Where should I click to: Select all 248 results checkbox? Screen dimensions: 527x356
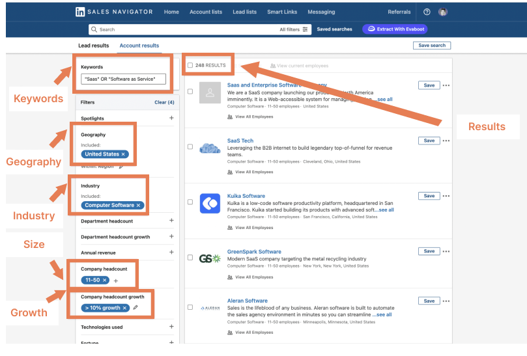pyautogui.click(x=190, y=65)
